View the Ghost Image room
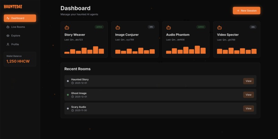The image size is (278, 139). pos(248,95)
